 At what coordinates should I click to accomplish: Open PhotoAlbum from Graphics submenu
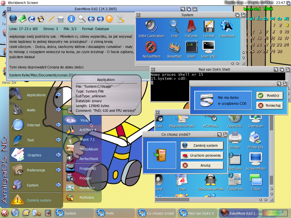(x=82, y=149)
